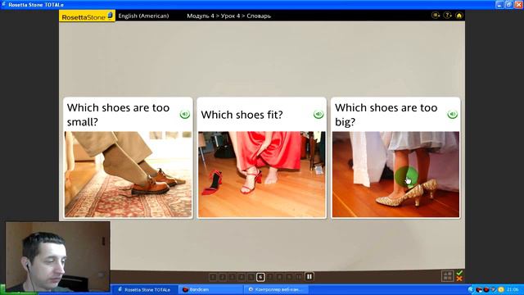
Task: Jump to screen 4 of the lesson
Action: 242,277
